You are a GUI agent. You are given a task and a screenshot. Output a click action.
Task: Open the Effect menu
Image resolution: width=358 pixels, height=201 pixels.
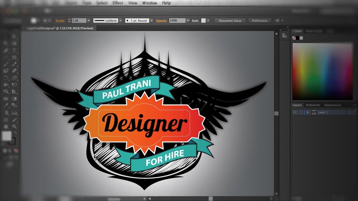[118, 3]
